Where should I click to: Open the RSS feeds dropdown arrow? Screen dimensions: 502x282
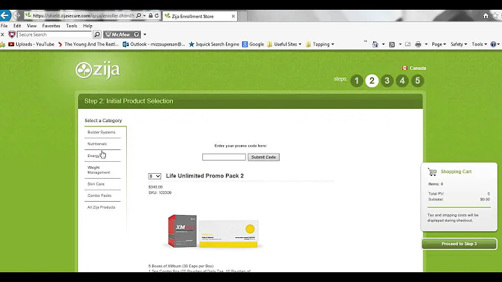coord(400,44)
